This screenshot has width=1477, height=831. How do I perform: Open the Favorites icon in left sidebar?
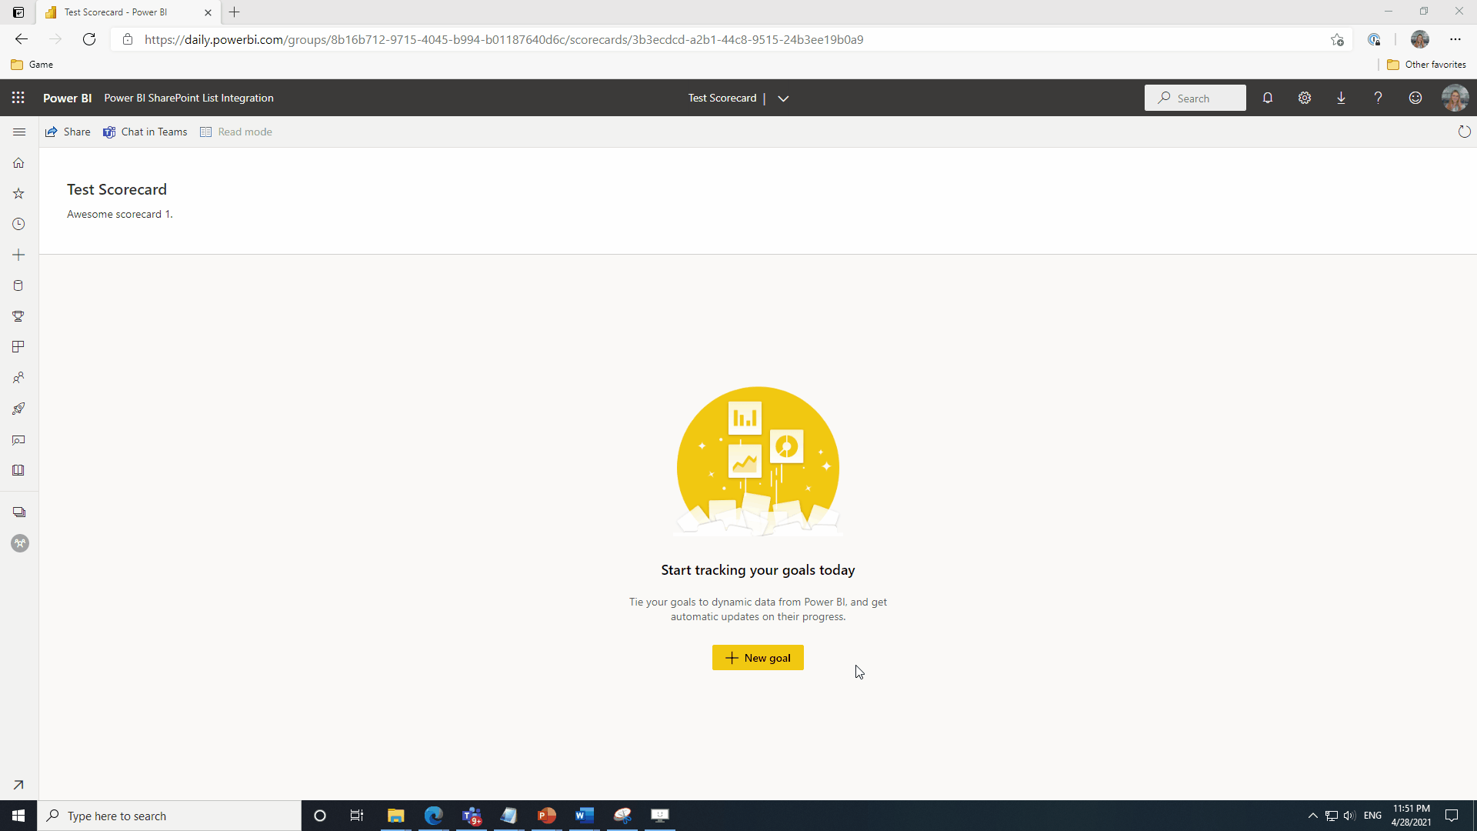pos(19,194)
